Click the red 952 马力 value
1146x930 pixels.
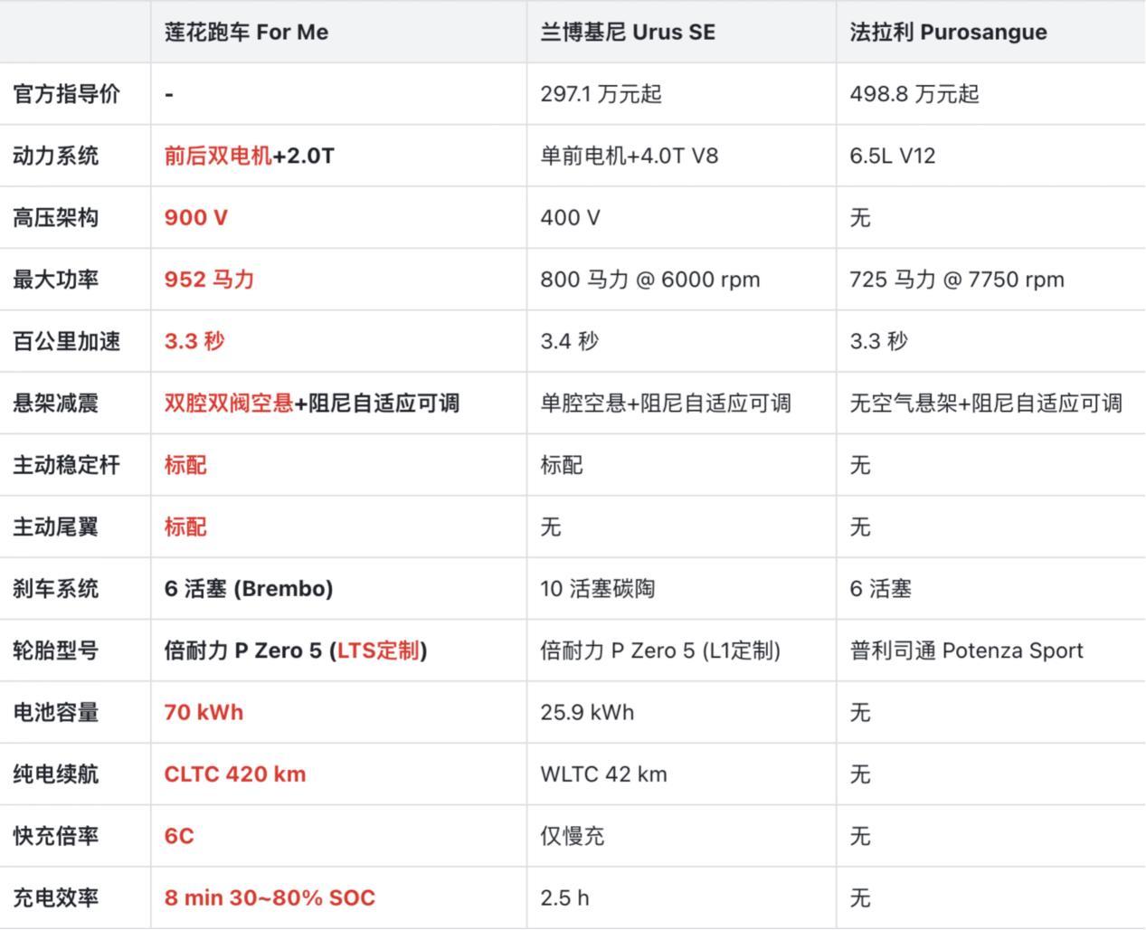click(209, 280)
